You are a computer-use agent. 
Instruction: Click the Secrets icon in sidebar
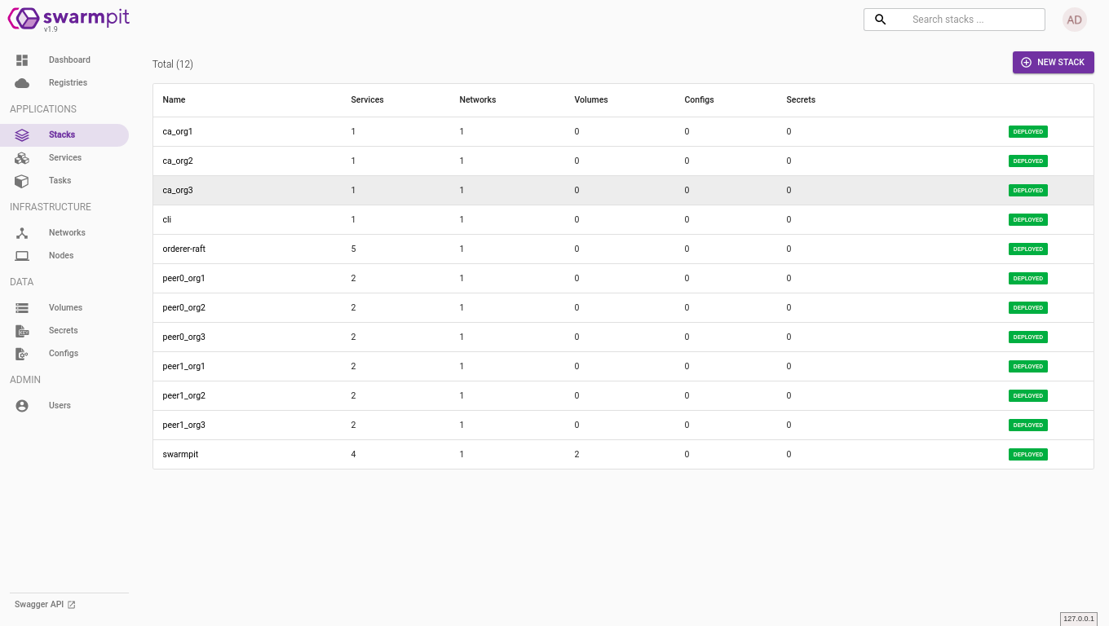point(22,331)
